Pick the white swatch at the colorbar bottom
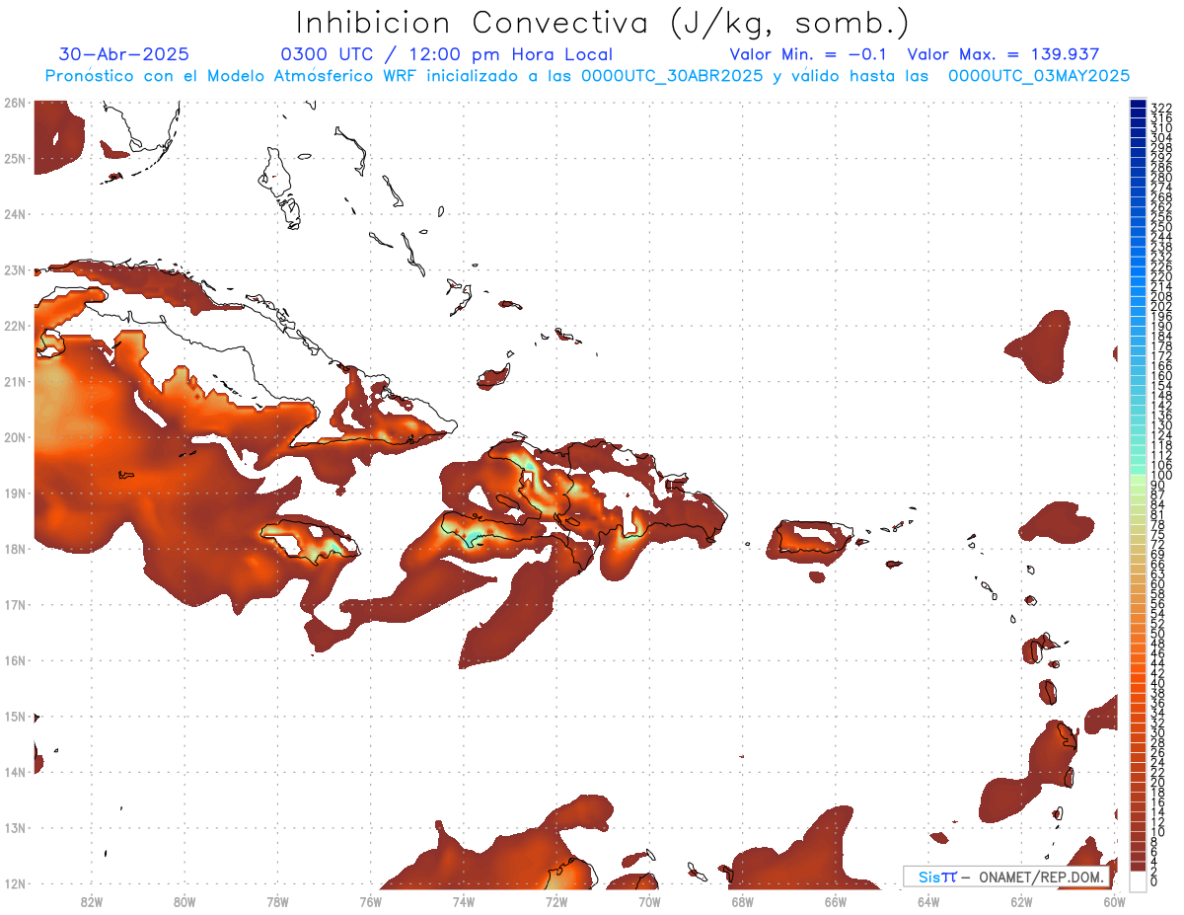1184x915 pixels. 1138,880
